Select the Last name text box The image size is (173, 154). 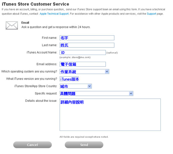point(87,45)
